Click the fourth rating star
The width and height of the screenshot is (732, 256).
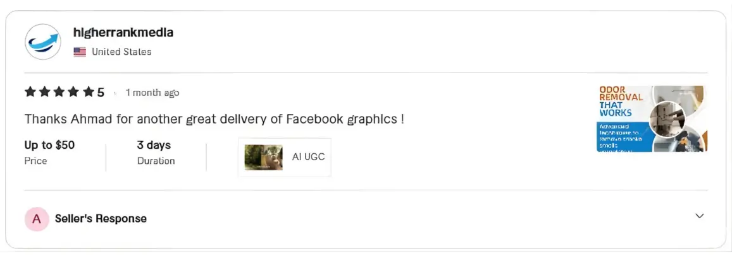[74, 93]
